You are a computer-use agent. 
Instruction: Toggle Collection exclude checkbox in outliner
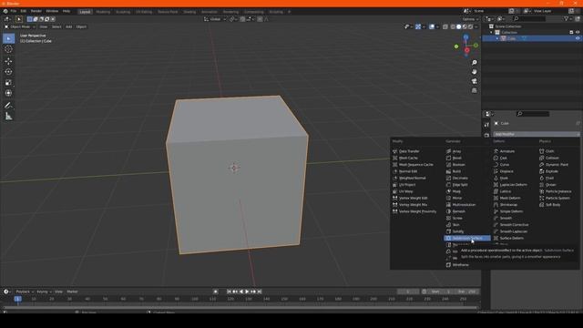coord(571,33)
